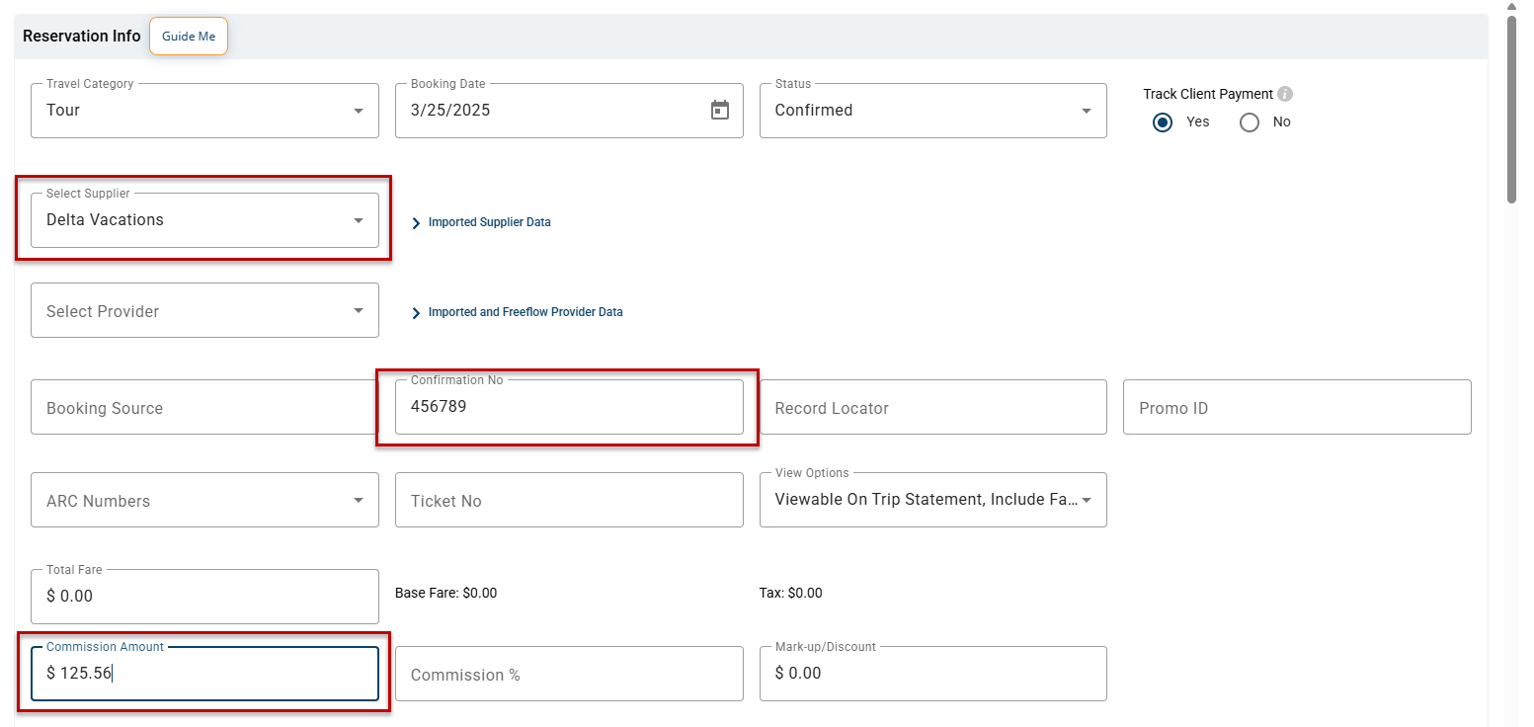Focus the Record Locator field
This screenshot has height=727, width=1534.
click(932, 408)
